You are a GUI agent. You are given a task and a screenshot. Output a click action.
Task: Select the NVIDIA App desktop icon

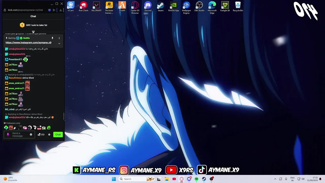click(173, 7)
